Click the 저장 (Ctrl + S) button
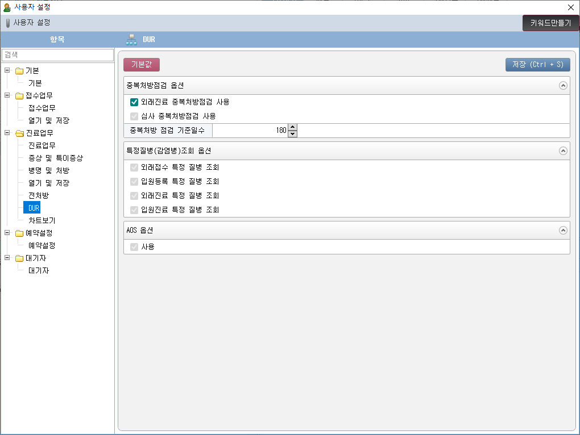This screenshot has height=435, width=580. tap(537, 65)
